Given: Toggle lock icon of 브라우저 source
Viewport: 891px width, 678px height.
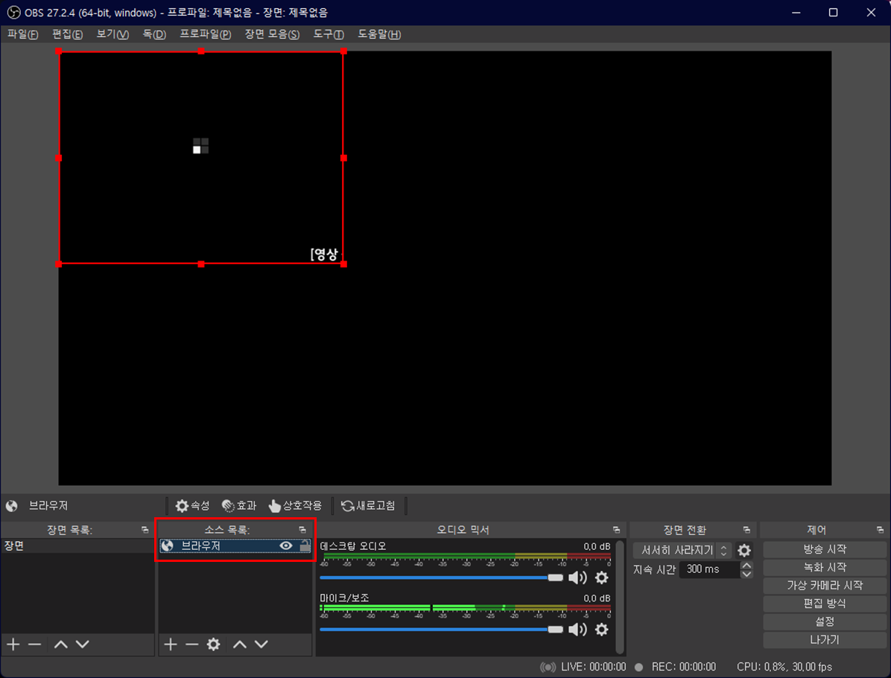Looking at the screenshot, I should coord(305,546).
